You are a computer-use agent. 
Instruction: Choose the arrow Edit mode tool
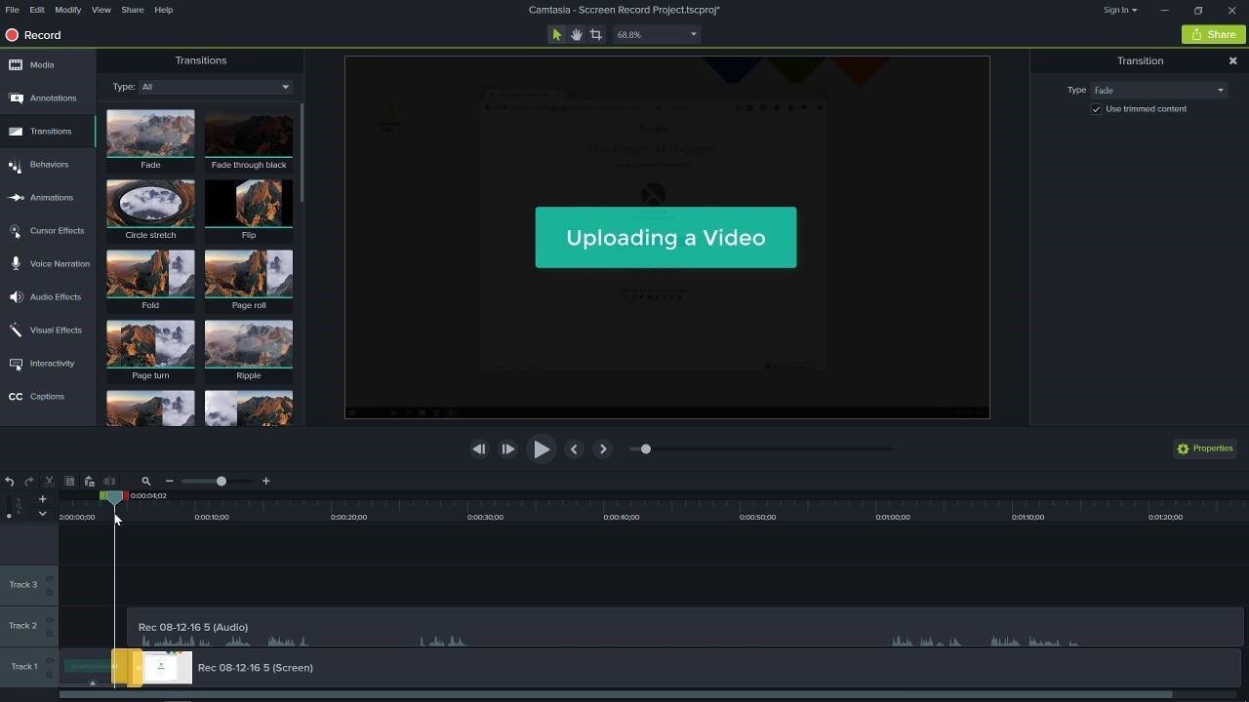[556, 34]
